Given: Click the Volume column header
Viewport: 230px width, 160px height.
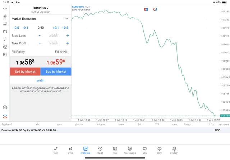Looking at the screenshot, I should click(101, 125).
